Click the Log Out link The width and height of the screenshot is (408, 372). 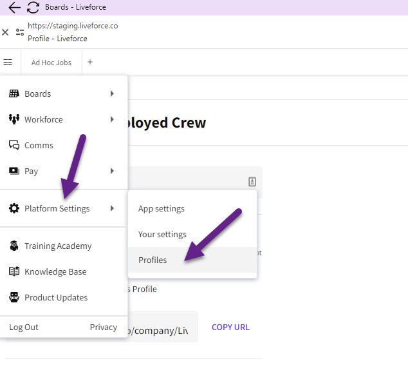pos(24,327)
